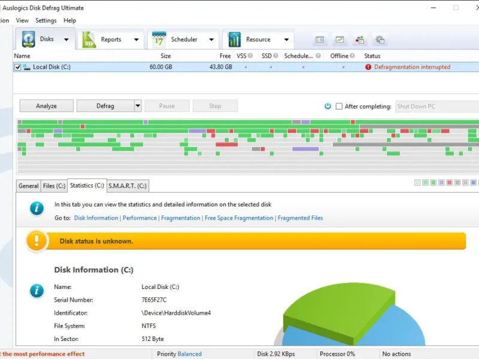Viewport: 479px width, 359px height.
Task: Click the Disk 2.92 KBps status entry
Action: 276,354
